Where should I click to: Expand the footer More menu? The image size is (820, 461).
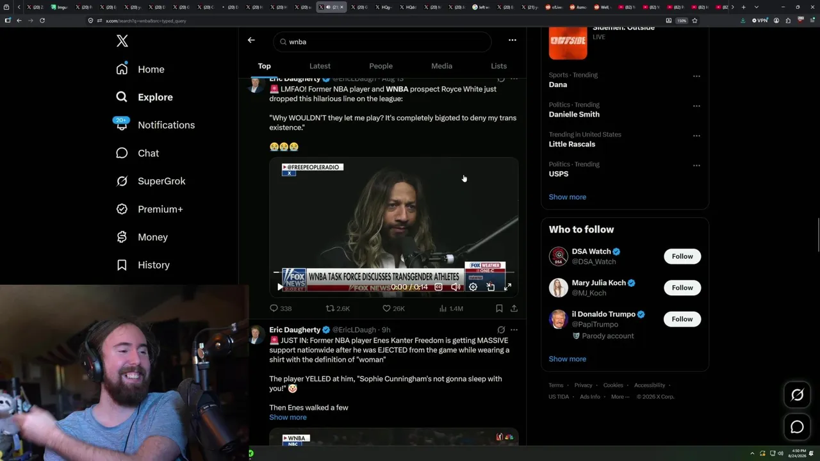619,397
